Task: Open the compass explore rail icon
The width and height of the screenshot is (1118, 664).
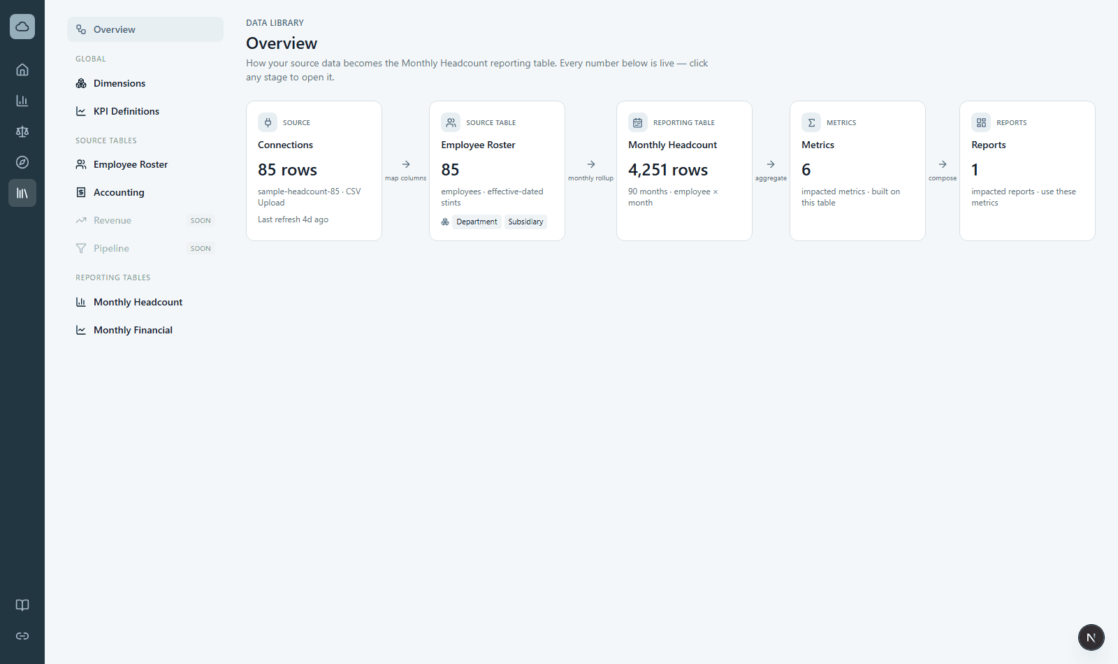Action: 22,162
